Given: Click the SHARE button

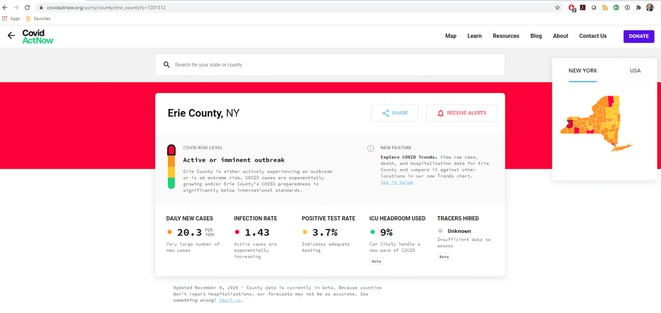Looking at the screenshot, I should [x=395, y=113].
